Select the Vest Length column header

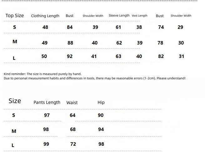(139, 16)
